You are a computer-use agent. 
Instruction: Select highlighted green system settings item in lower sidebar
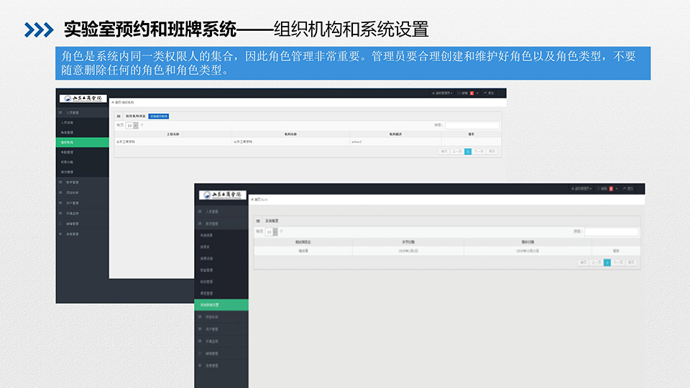pyautogui.click(x=222, y=305)
